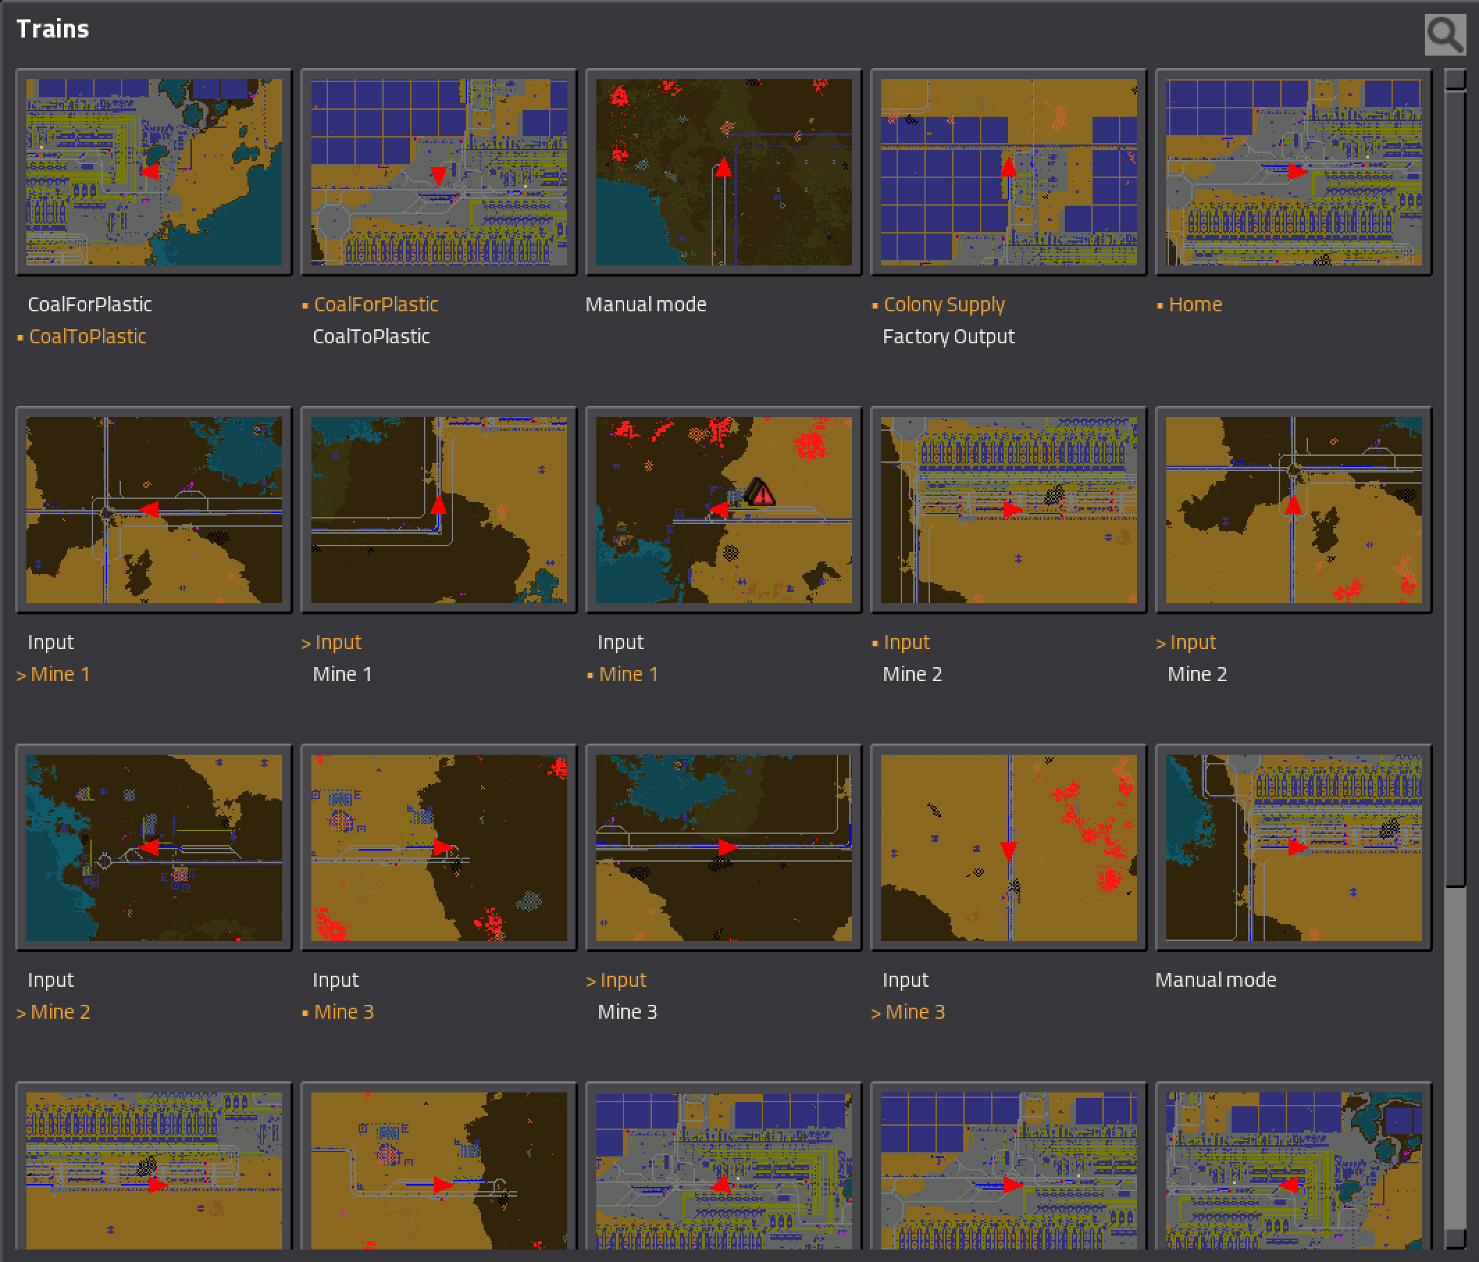1479x1262 pixels.
Task: Click the Mine 3 station link
Action: point(344,1011)
